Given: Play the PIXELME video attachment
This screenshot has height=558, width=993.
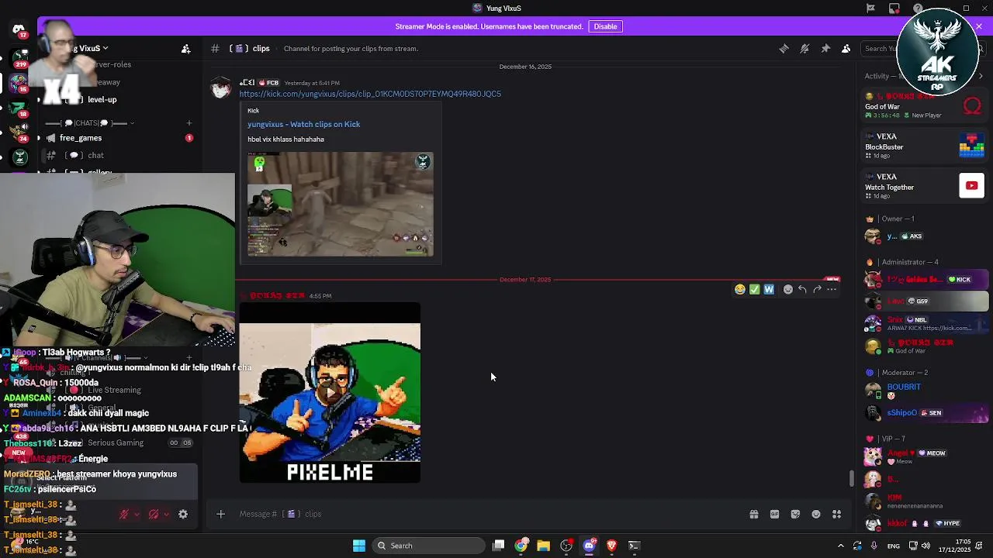Looking at the screenshot, I should (x=330, y=392).
